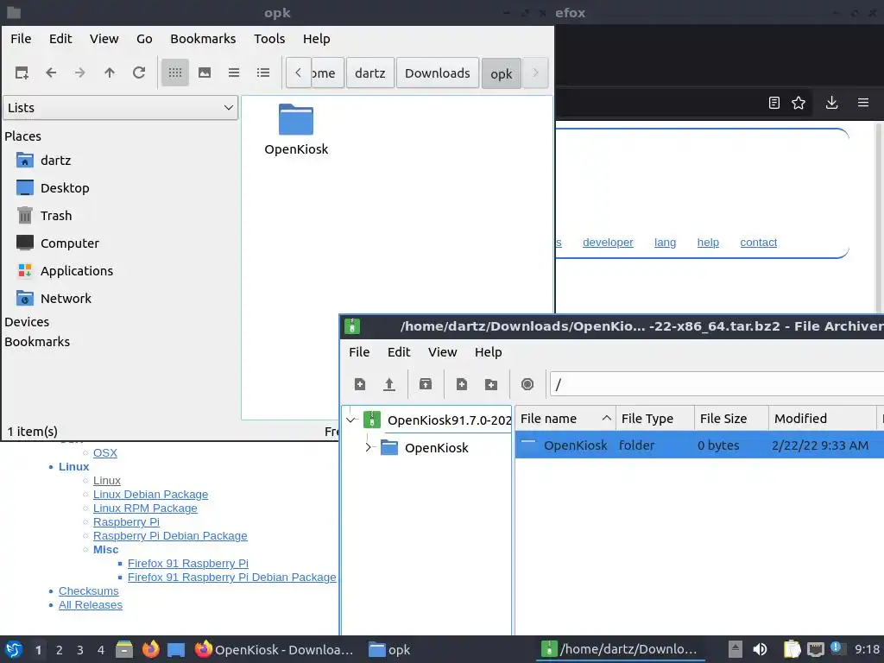Click the open archive upload icon
This screenshot has height=663, width=884.
click(x=389, y=384)
